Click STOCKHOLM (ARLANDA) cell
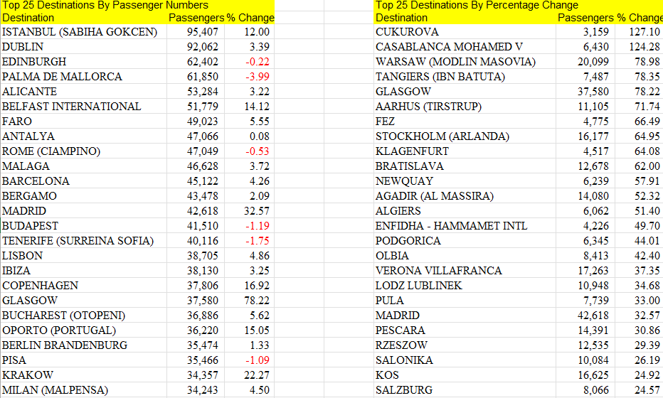Image resolution: width=663 pixels, height=398 pixels. 465,136
